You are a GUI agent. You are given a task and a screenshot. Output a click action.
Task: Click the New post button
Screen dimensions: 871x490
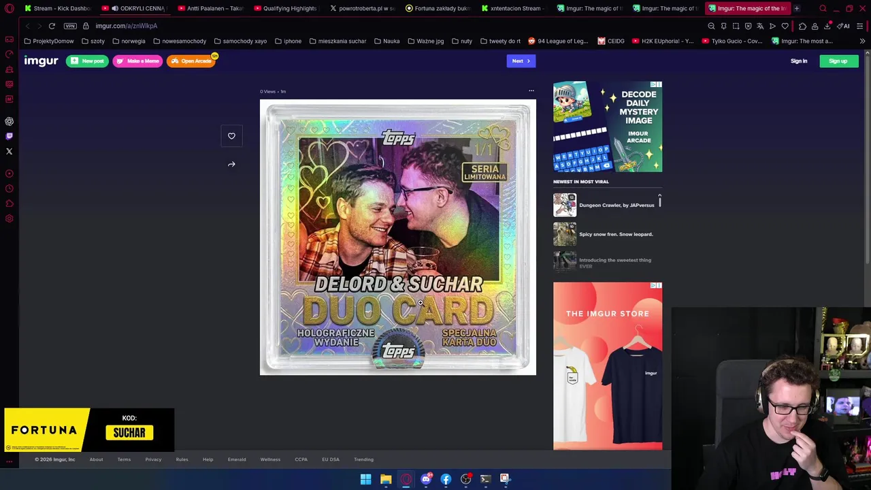point(87,61)
